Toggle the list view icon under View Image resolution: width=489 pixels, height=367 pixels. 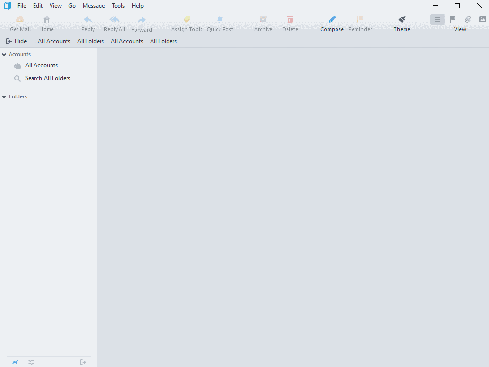(438, 19)
